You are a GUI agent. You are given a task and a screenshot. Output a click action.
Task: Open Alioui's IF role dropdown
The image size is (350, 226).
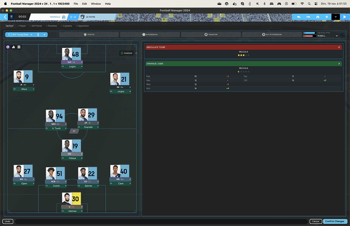(x=34, y=85)
